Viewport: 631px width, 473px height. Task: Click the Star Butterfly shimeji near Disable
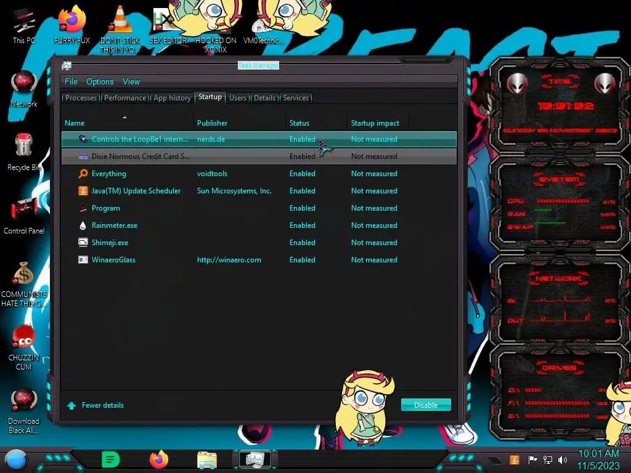click(x=365, y=408)
